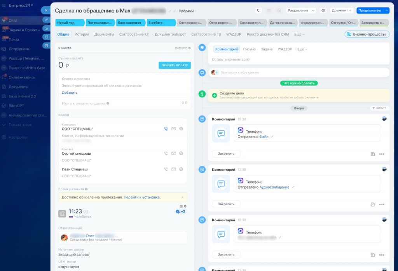Image resolution: width=398 pixels, height=271 pixels.
Task: Click help icon beside Итого к оплате по сделке
Action: pos(108,103)
